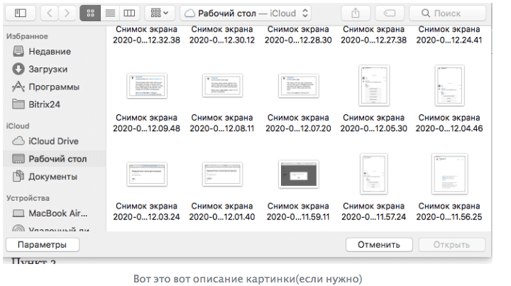Click the Tags toolbar button
Screen dimensions: 511x286
click(390, 13)
